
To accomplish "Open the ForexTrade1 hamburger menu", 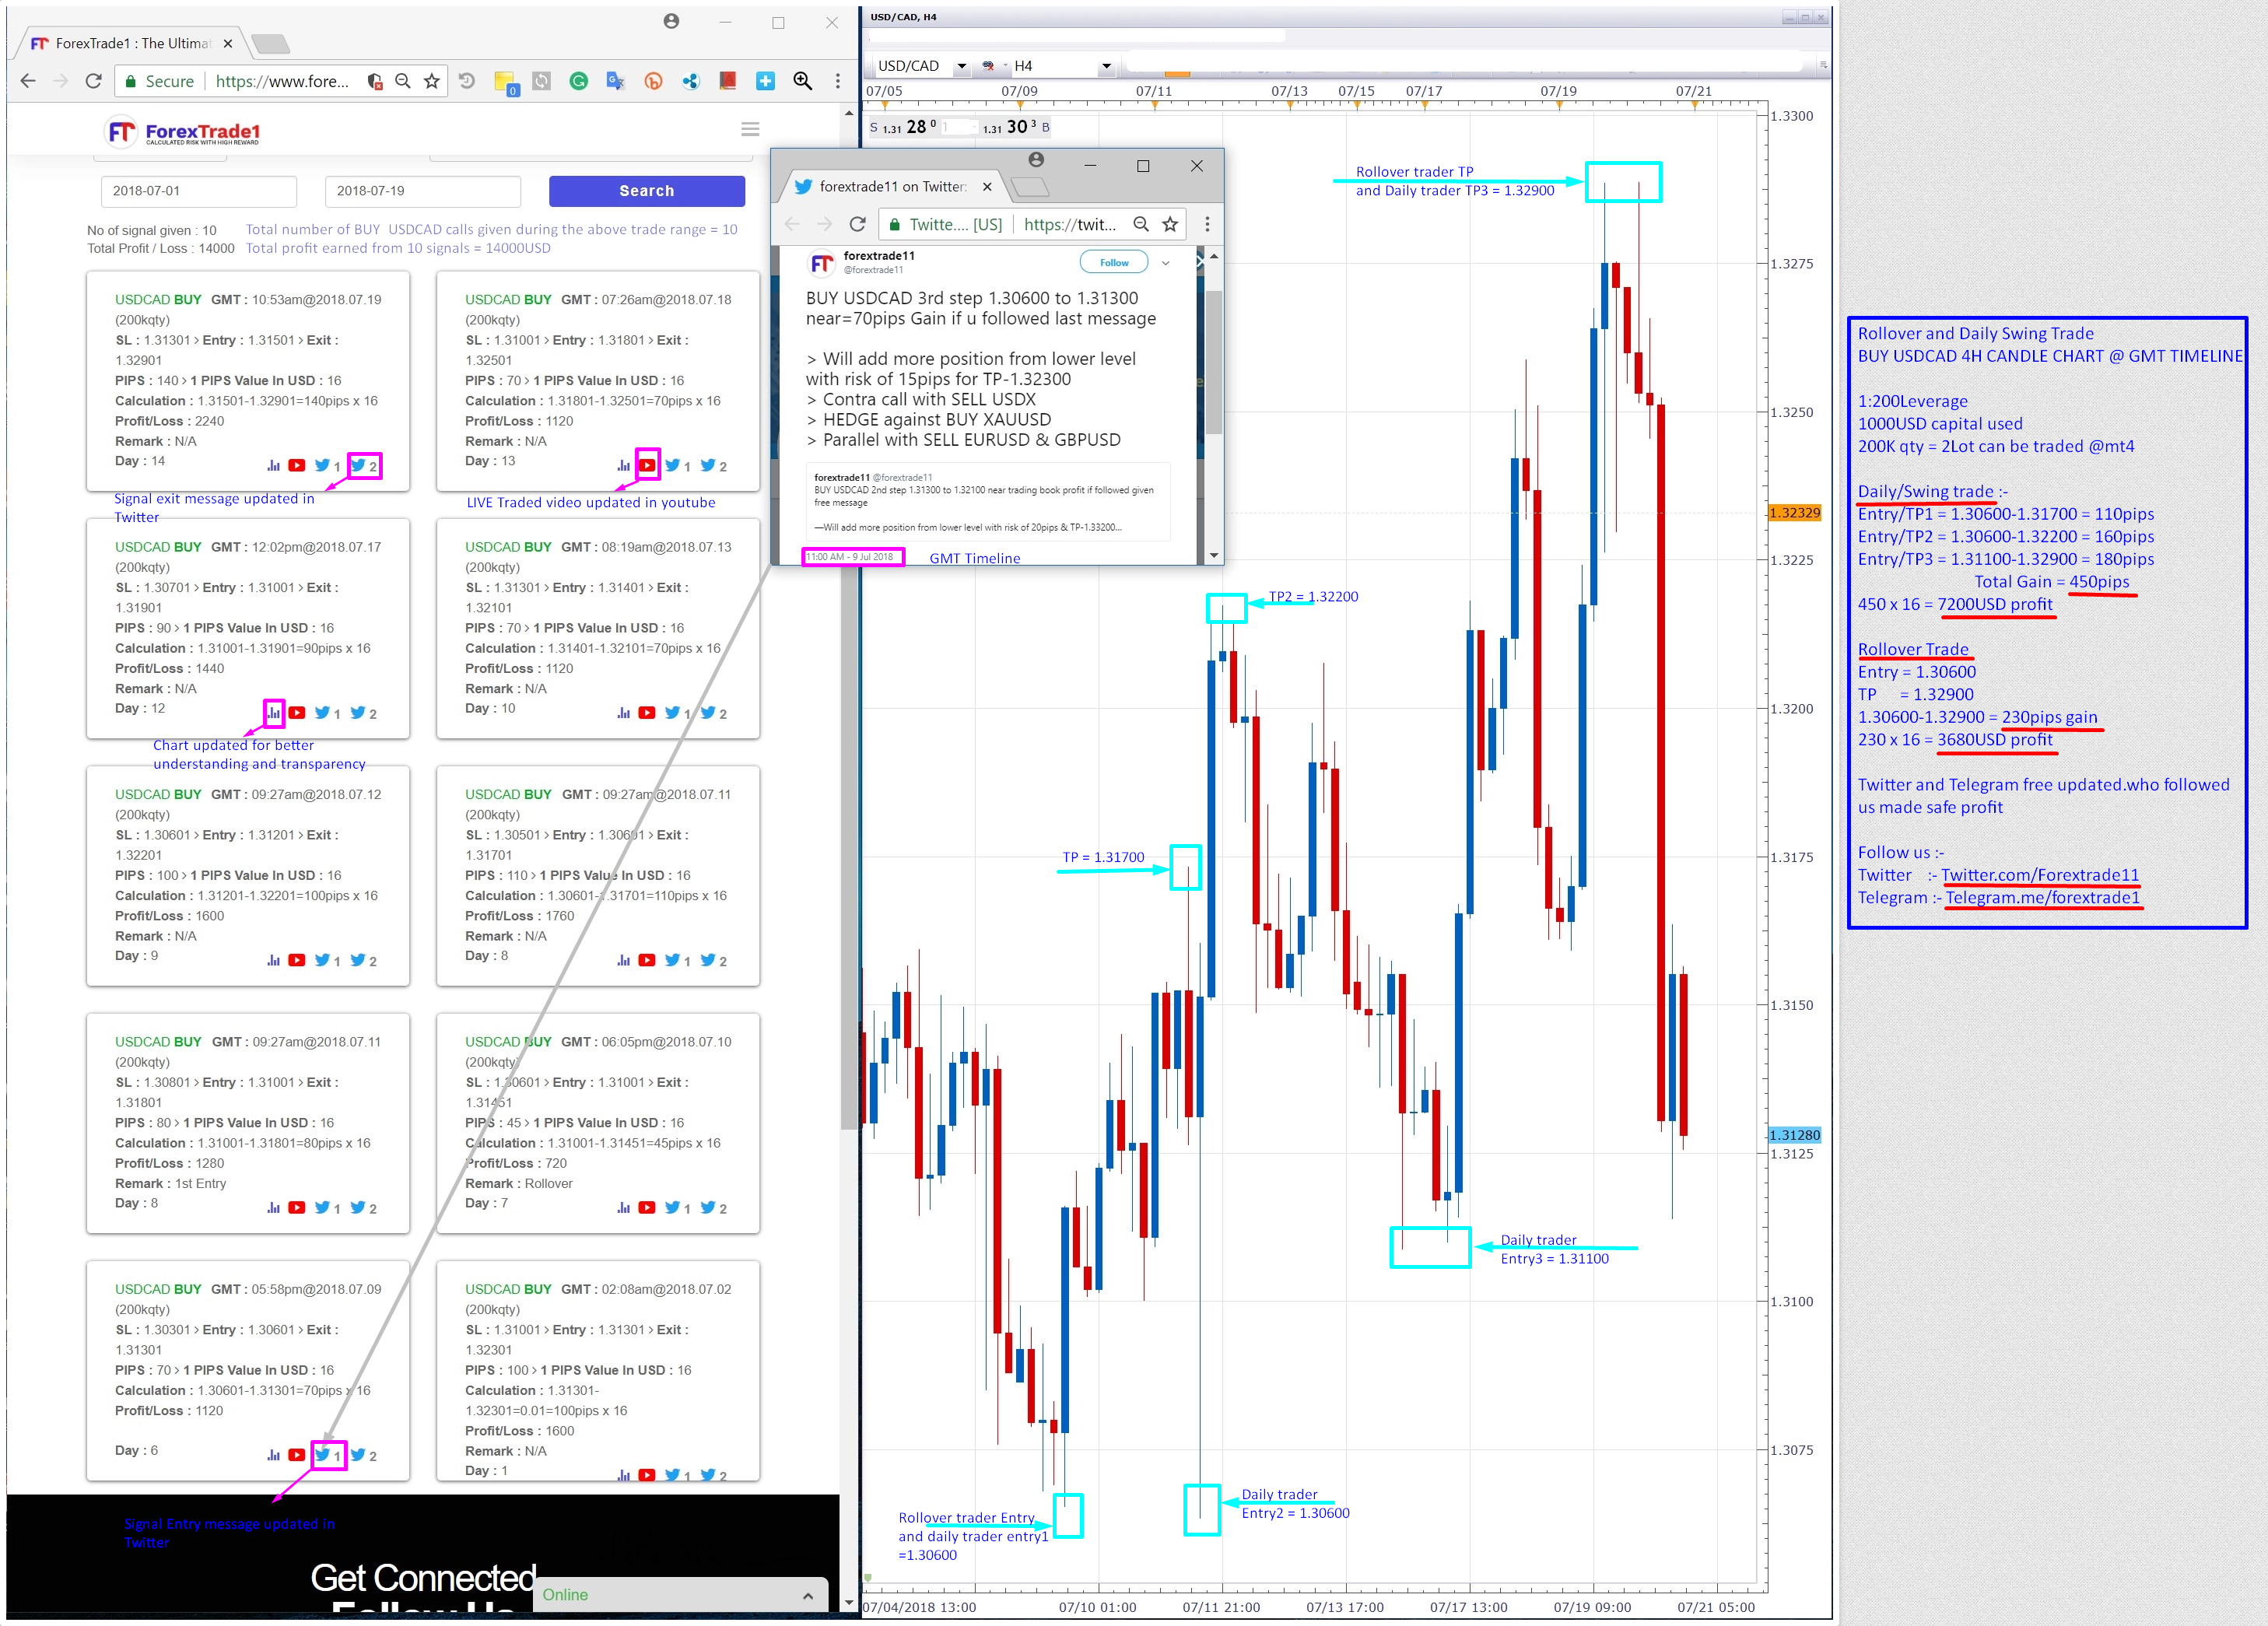I will (x=750, y=129).
